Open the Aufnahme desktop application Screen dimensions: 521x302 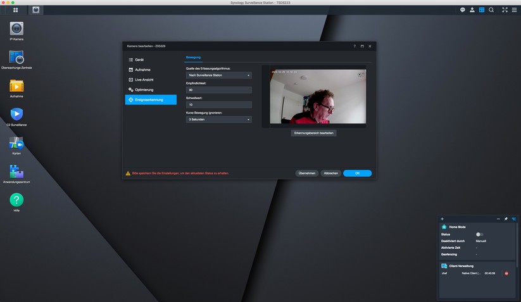point(16,86)
